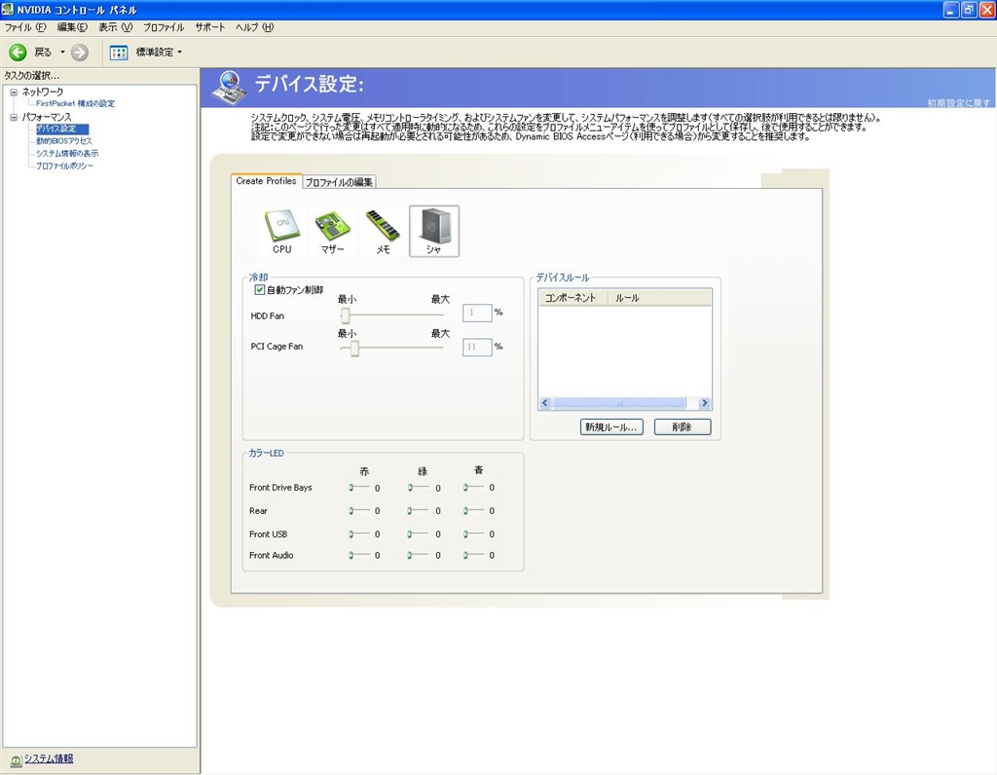Open the サポート menu

(210, 27)
